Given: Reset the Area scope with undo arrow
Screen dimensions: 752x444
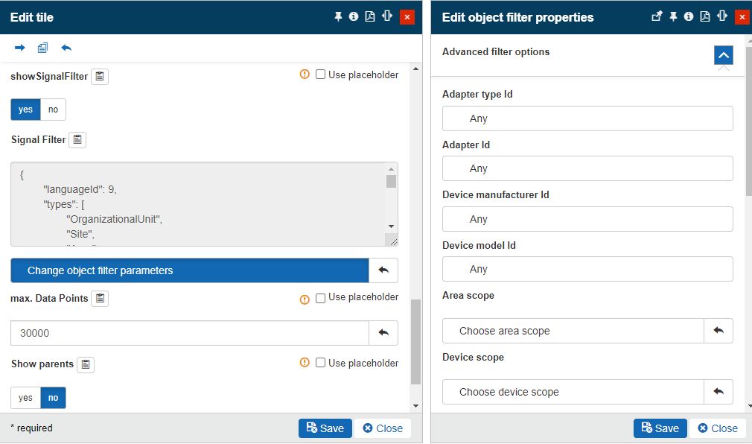Looking at the screenshot, I should (x=718, y=331).
